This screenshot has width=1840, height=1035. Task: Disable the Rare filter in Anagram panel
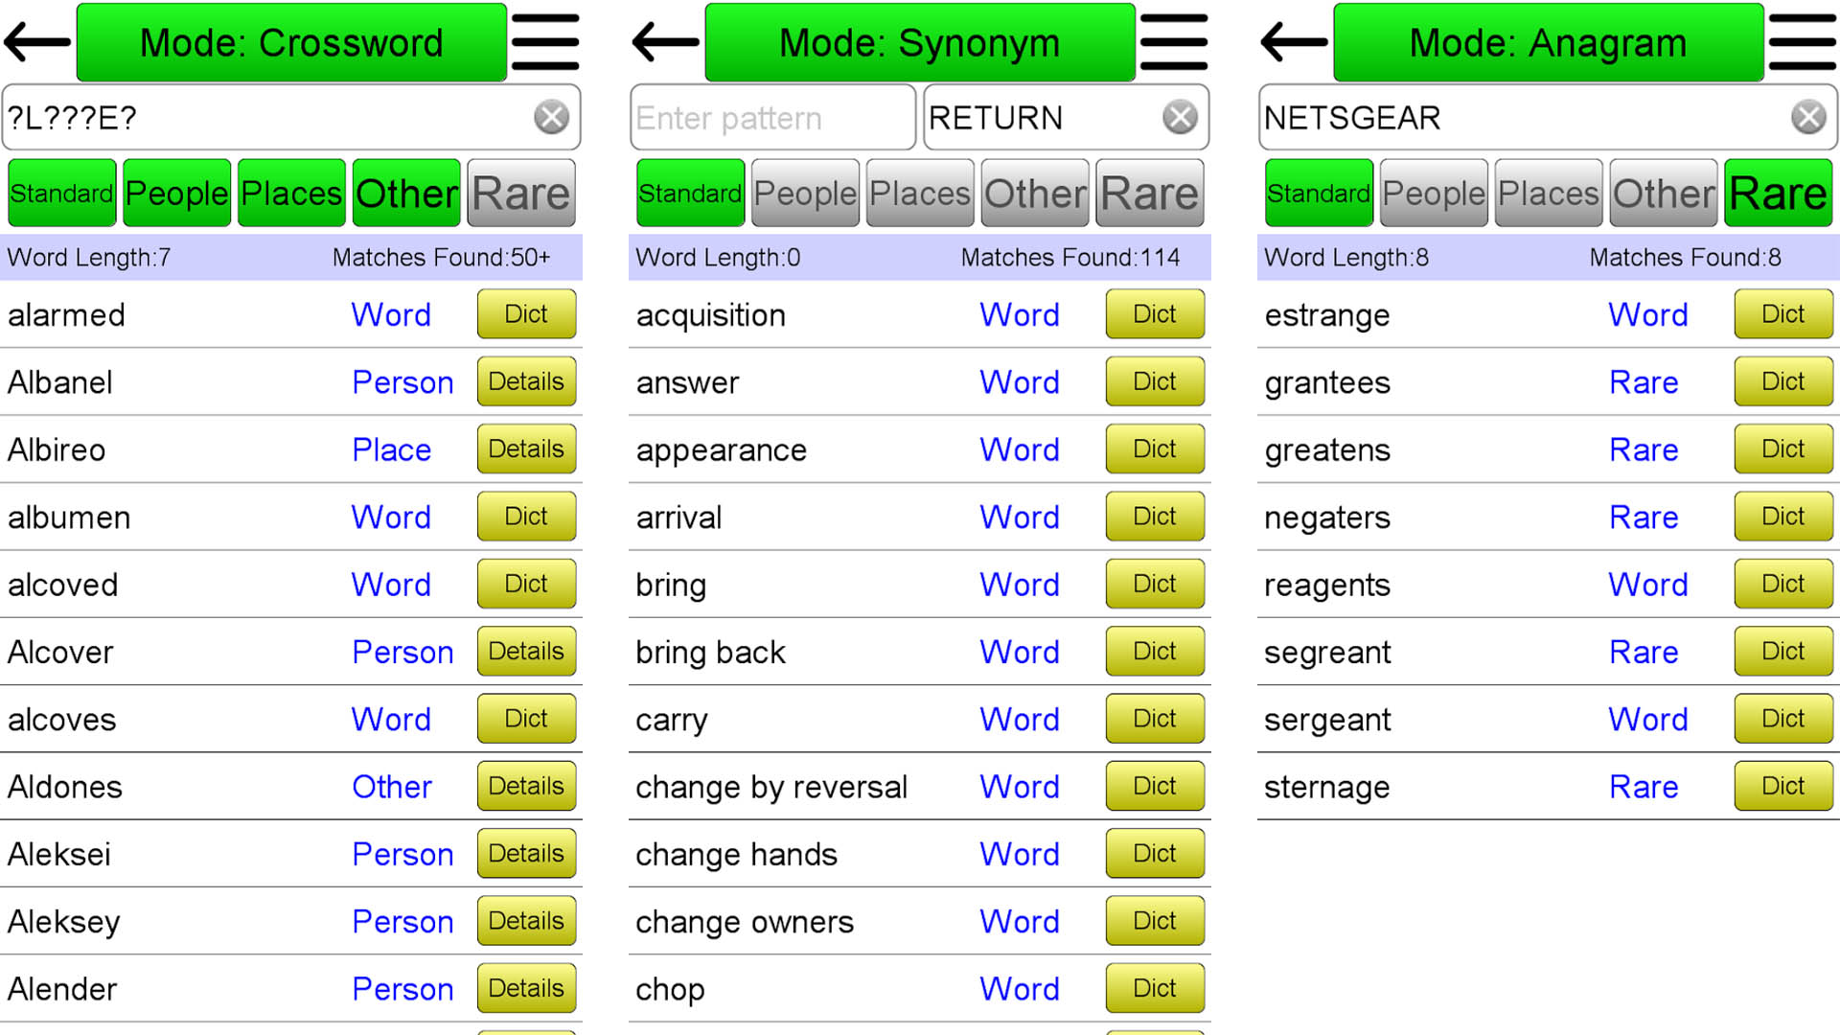(1778, 194)
